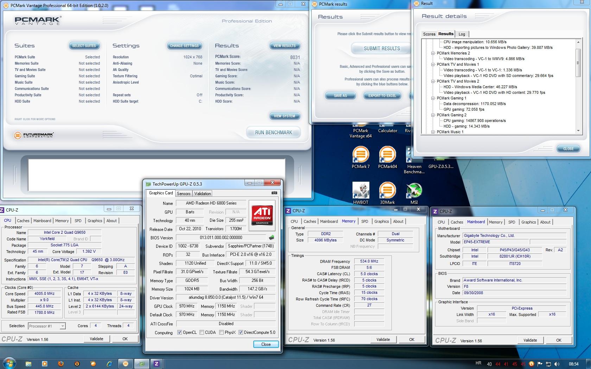Open Firefox from the taskbar

61,364
